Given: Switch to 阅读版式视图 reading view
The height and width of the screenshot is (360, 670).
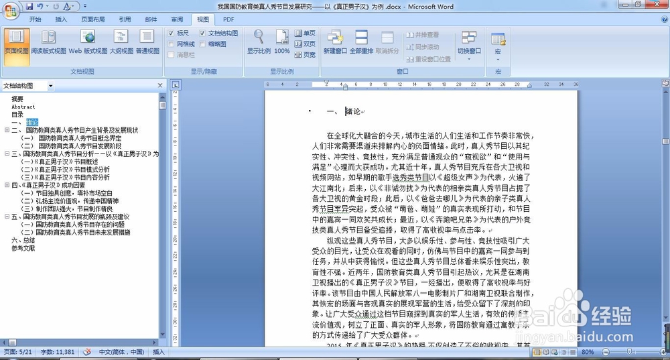Looking at the screenshot, I should coord(48,42).
